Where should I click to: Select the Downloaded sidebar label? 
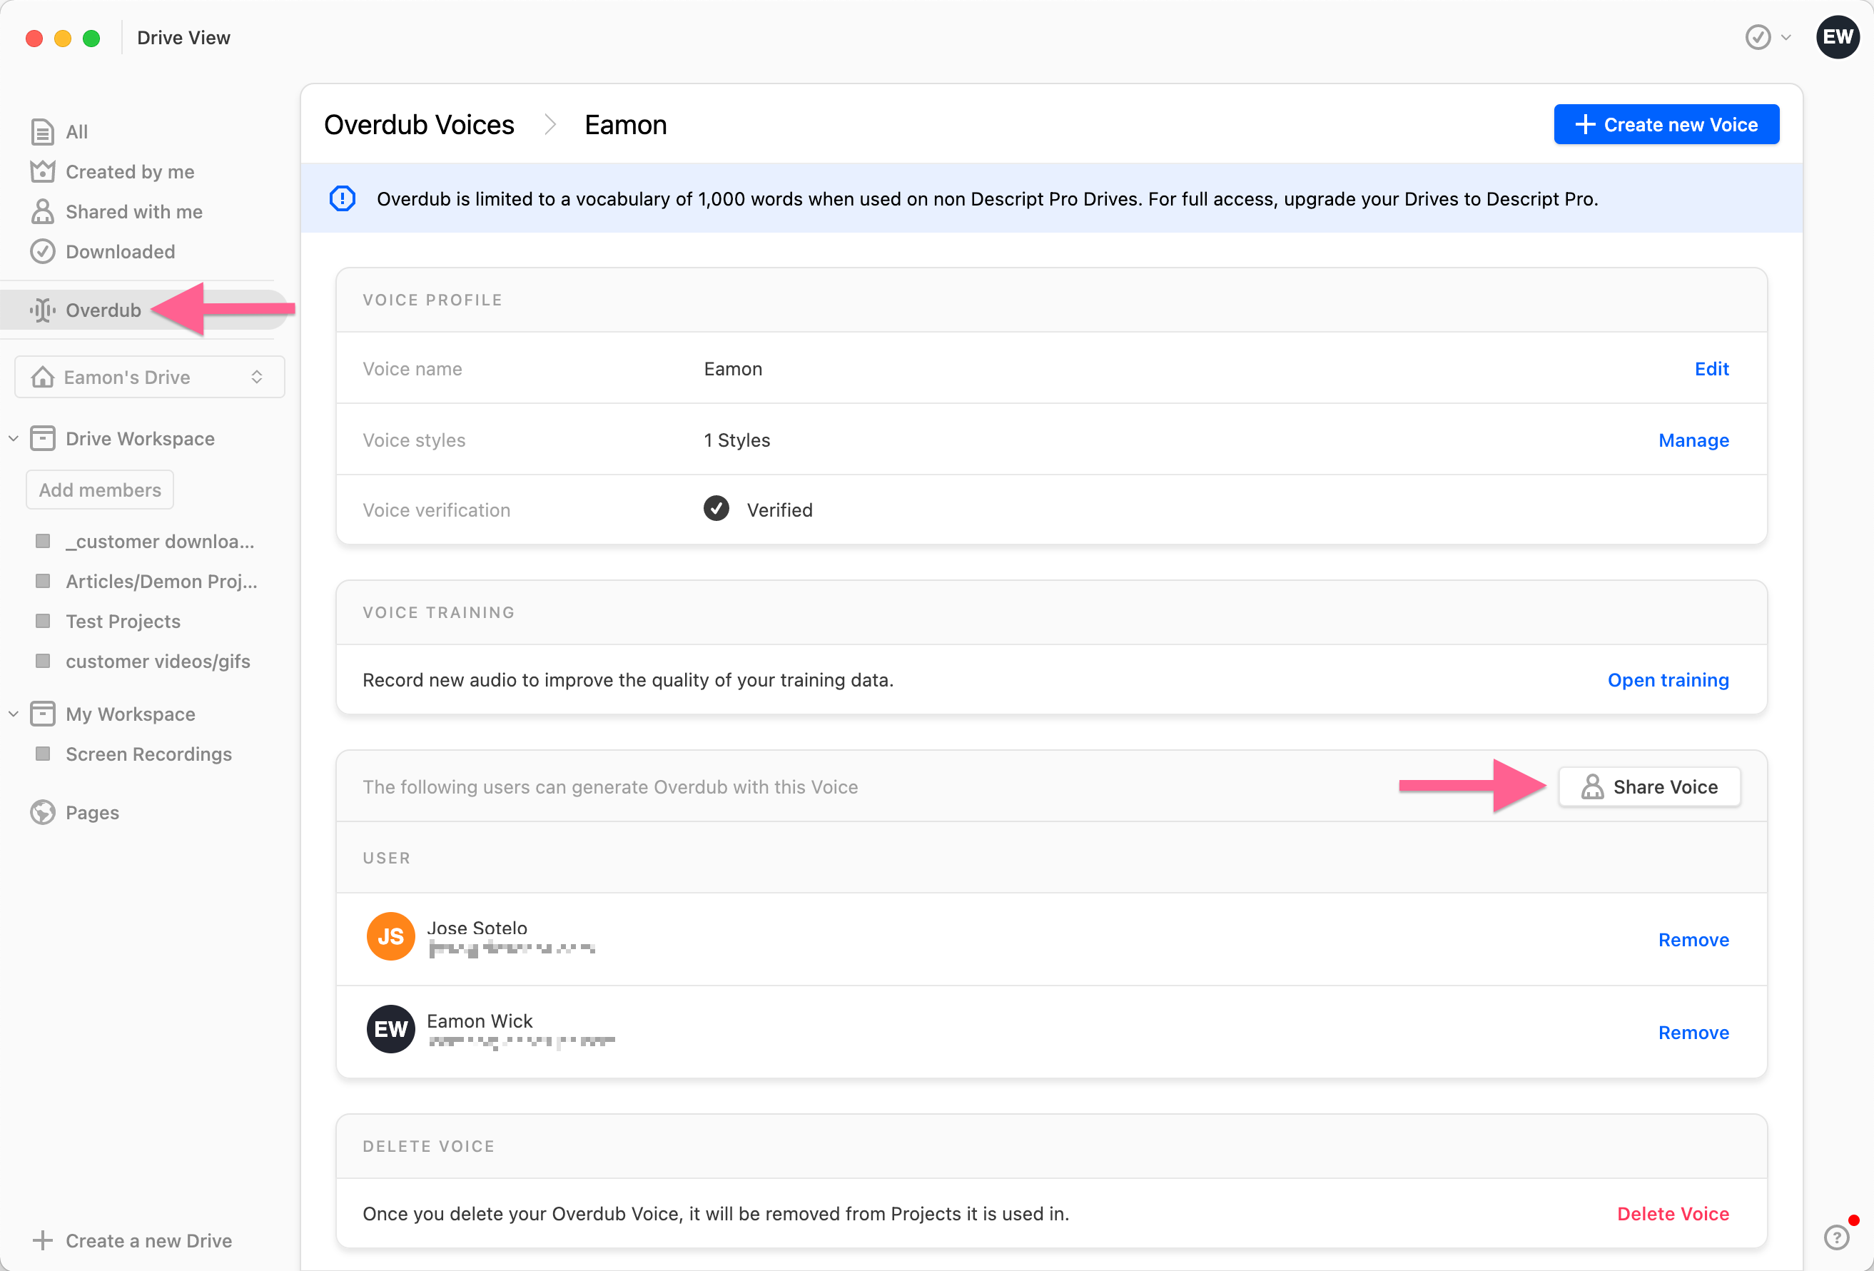(x=120, y=252)
